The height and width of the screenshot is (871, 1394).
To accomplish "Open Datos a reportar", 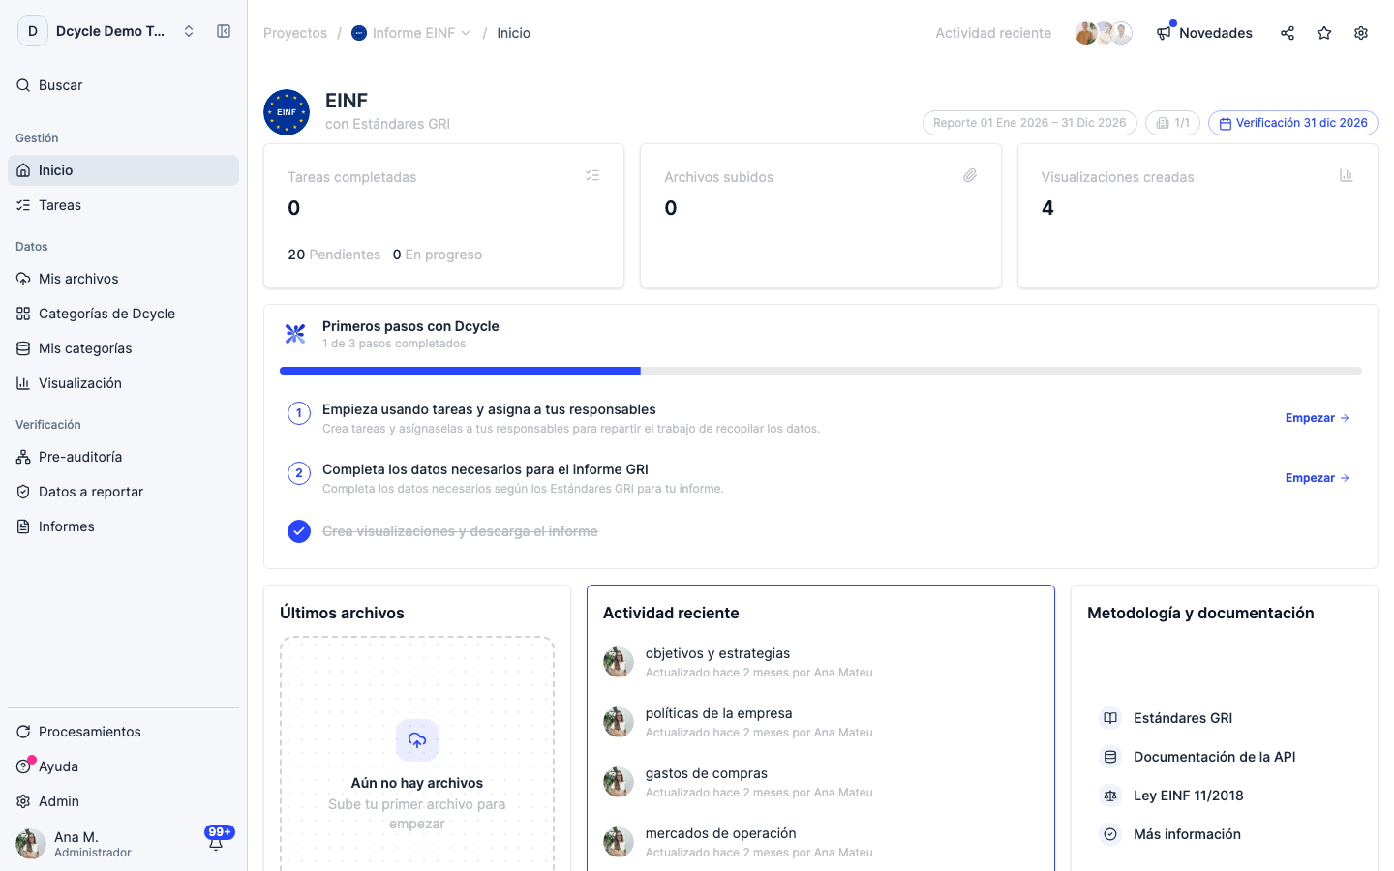I will click(x=123, y=492).
